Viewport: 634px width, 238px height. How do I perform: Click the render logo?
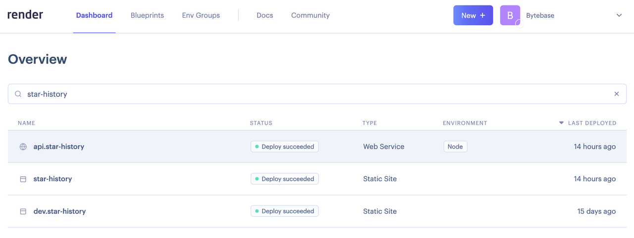(x=25, y=15)
